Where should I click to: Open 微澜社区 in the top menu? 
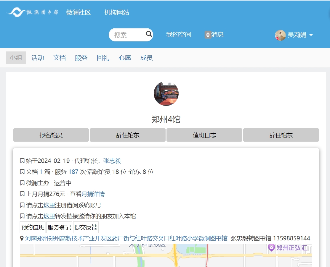(78, 12)
